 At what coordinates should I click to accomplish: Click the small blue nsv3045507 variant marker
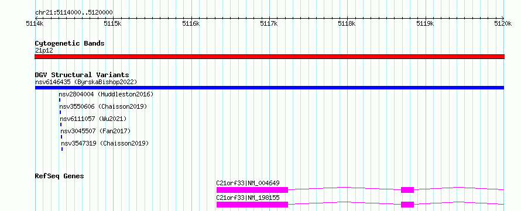coord(61,137)
